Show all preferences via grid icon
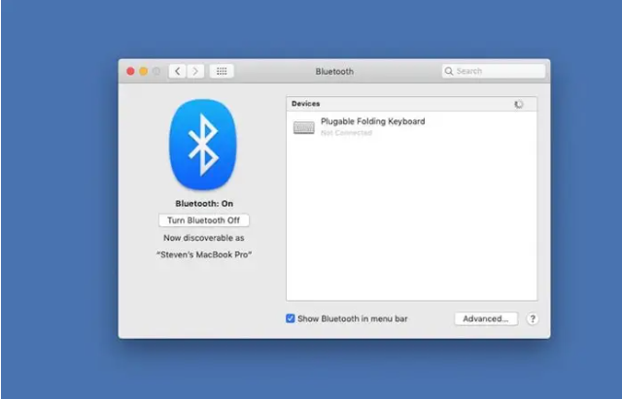This screenshot has width=622, height=399. pos(222,71)
